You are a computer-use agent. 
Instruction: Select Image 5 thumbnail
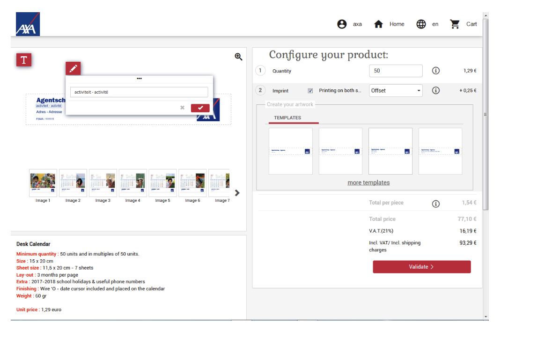tap(162, 183)
